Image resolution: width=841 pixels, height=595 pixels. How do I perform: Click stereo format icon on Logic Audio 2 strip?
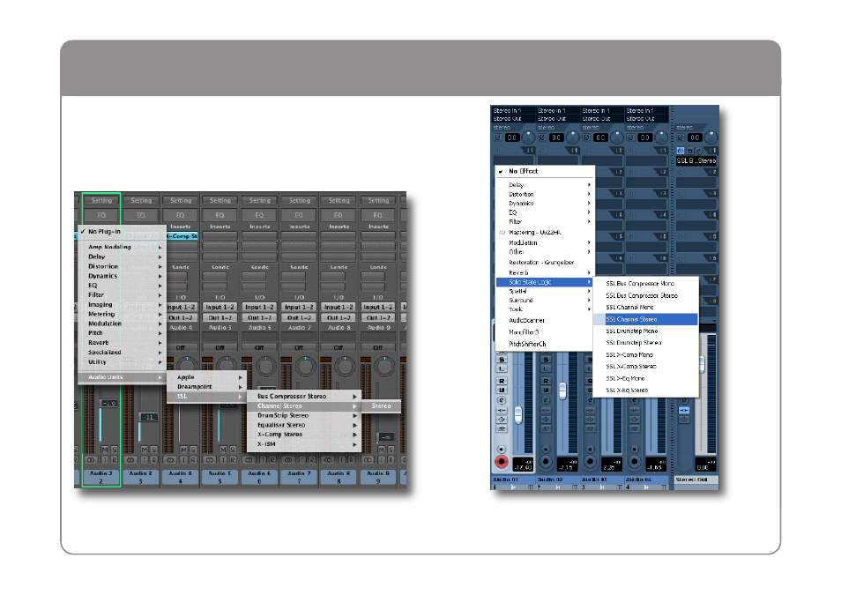(x=91, y=460)
